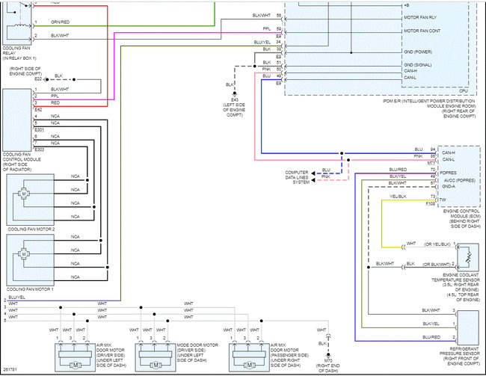Select the MOTOR FAN CONT terminal label
The image size is (486, 376).
pyautogui.click(x=422, y=31)
